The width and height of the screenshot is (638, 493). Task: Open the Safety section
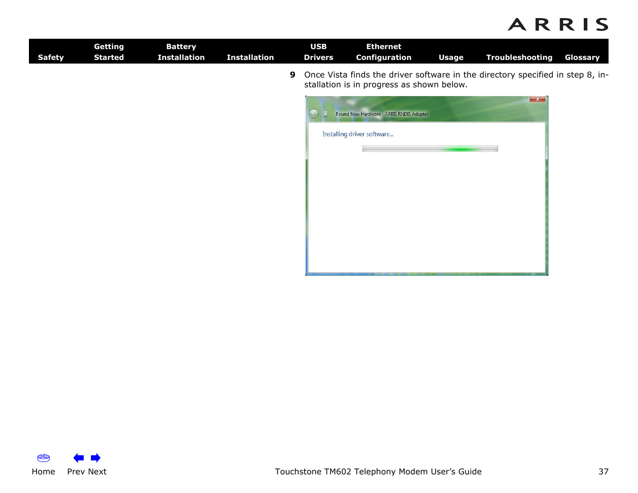click(51, 57)
